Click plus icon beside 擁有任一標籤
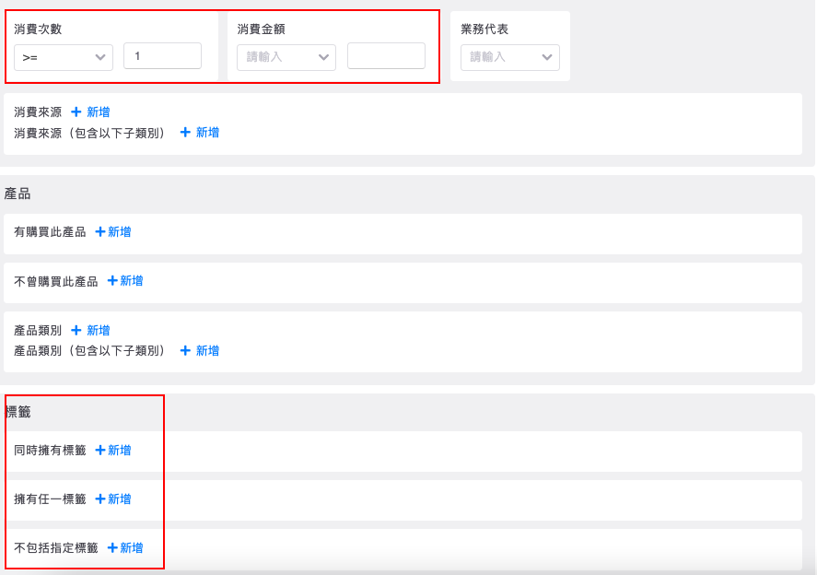This screenshot has height=575, width=817. [x=100, y=499]
